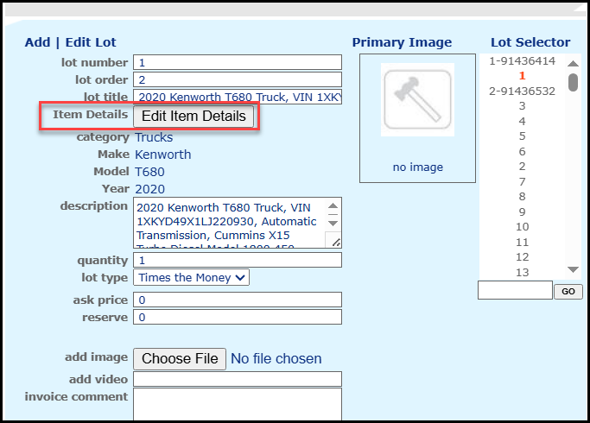The height and width of the screenshot is (423, 590).
Task: Click the add video field
Action: pyautogui.click(x=238, y=379)
